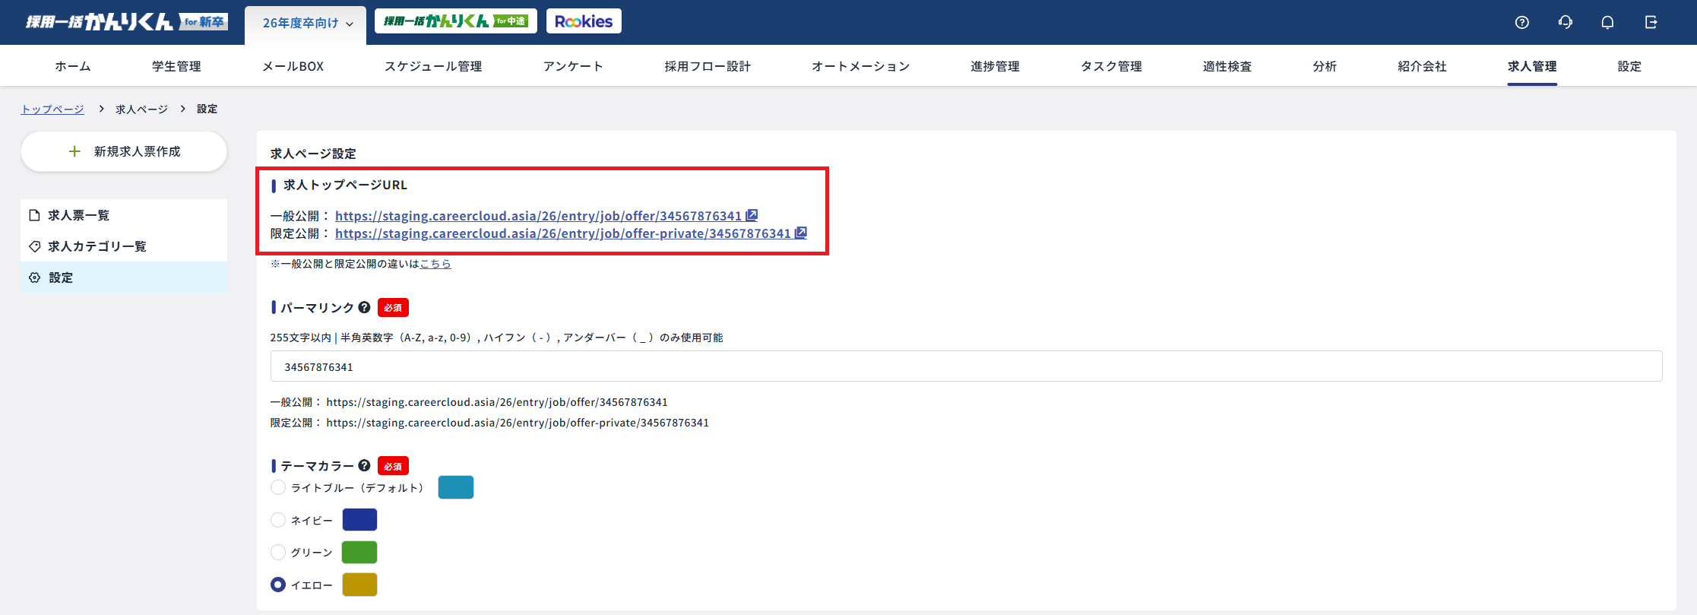Open the notifications bell icon
The height and width of the screenshot is (615, 1697).
click(1607, 22)
